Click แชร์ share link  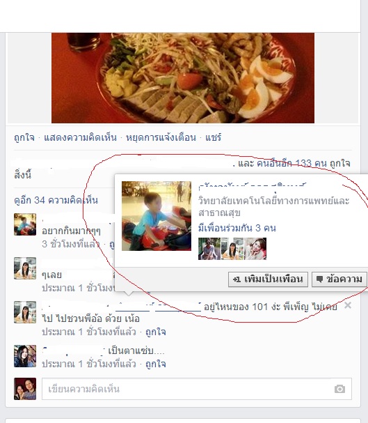point(213,137)
